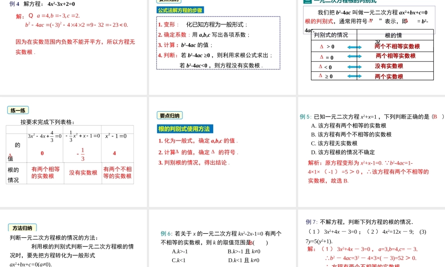Click 两个实数根 in the Δ ≥ 0 row
This screenshot has width=445, height=267.
click(x=389, y=77)
